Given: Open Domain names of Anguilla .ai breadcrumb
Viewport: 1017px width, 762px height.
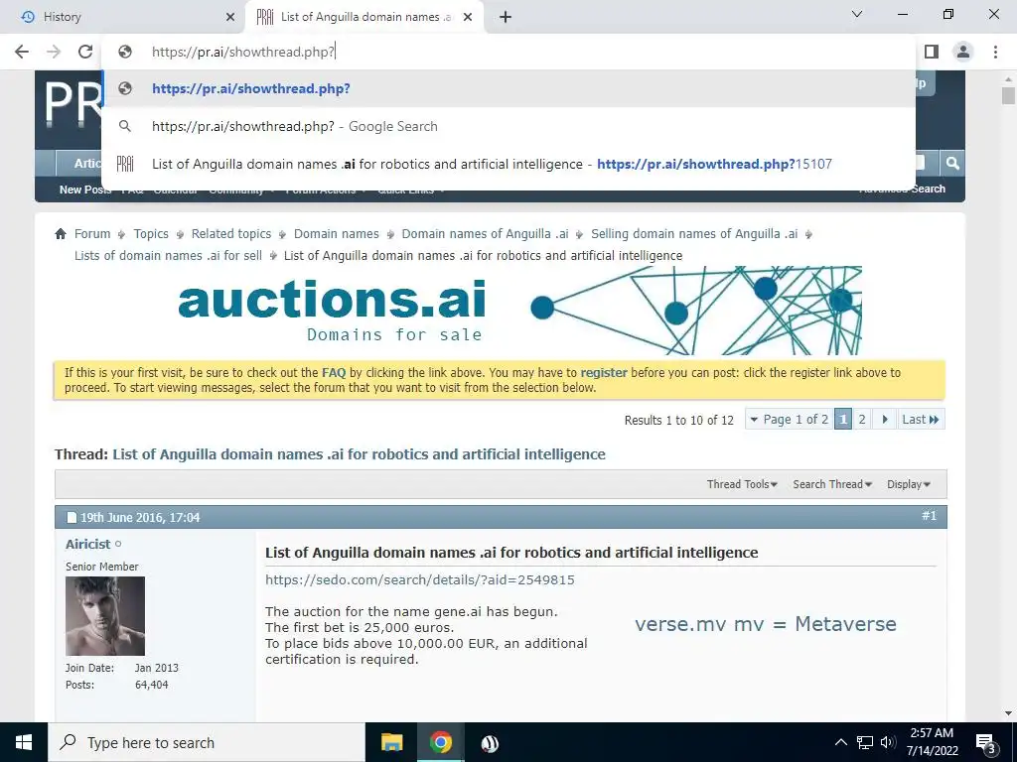Looking at the screenshot, I should 485,234.
